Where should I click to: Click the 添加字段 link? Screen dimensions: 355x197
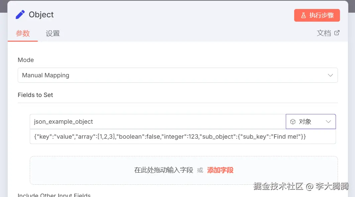pos(220,170)
